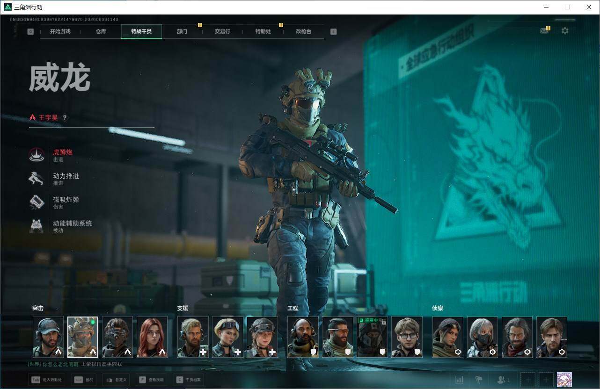Select the 威龙 helmeted operator portrait
The height and width of the screenshot is (389, 600).
83,337
